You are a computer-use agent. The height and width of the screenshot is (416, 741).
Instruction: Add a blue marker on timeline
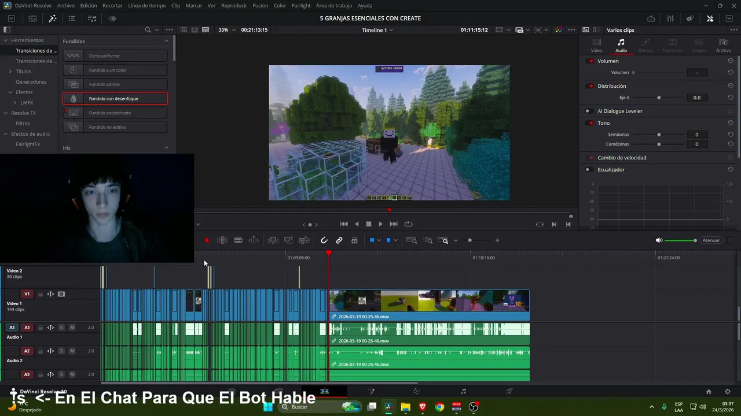pos(388,240)
